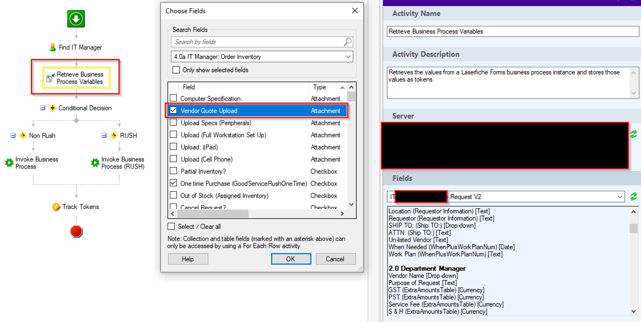Select 'Purpose of Request [Text]' entry
The width and height of the screenshot is (641, 322).
point(423,283)
